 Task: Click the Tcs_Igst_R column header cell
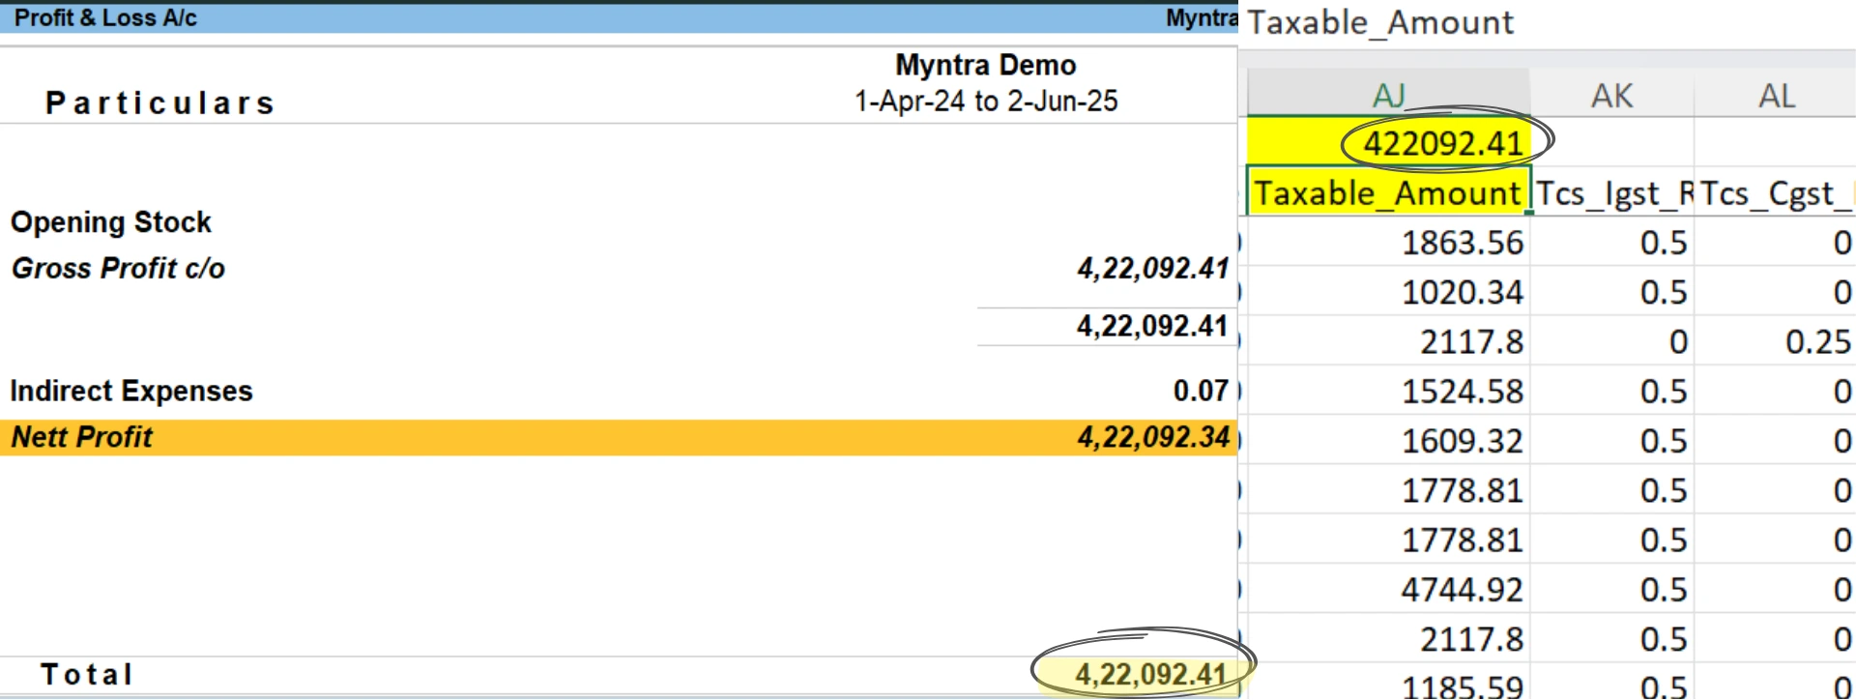pyautogui.click(x=1612, y=193)
